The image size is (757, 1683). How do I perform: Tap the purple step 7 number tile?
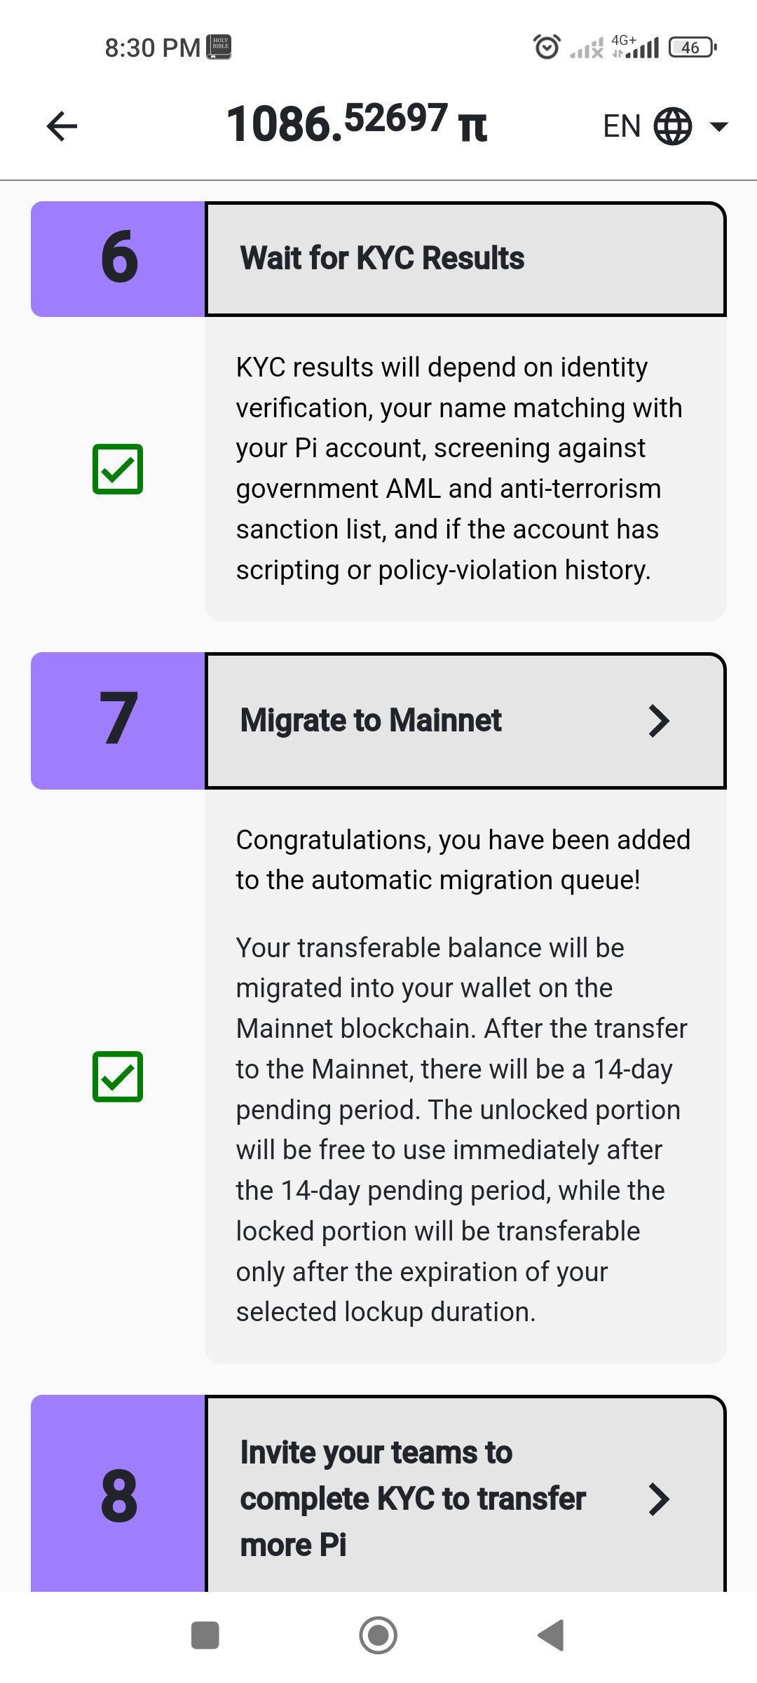(118, 721)
